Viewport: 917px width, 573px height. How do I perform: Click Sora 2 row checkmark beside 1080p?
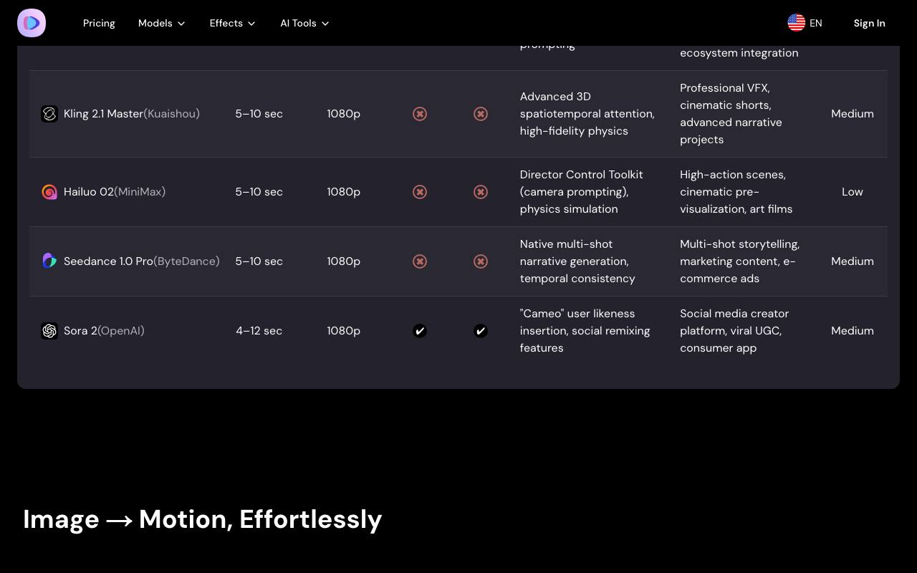click(x=420, y=331)
